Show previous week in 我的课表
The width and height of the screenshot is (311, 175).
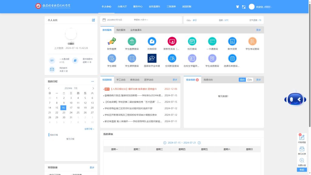pyautogui.click(x=165, y=143)
